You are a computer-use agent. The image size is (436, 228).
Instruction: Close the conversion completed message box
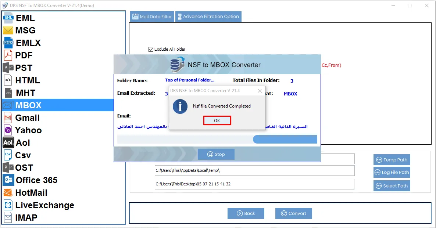[x=260, y=91]
